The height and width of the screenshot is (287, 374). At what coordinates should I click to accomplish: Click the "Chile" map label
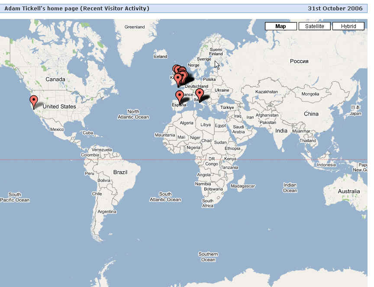(97, 194)
